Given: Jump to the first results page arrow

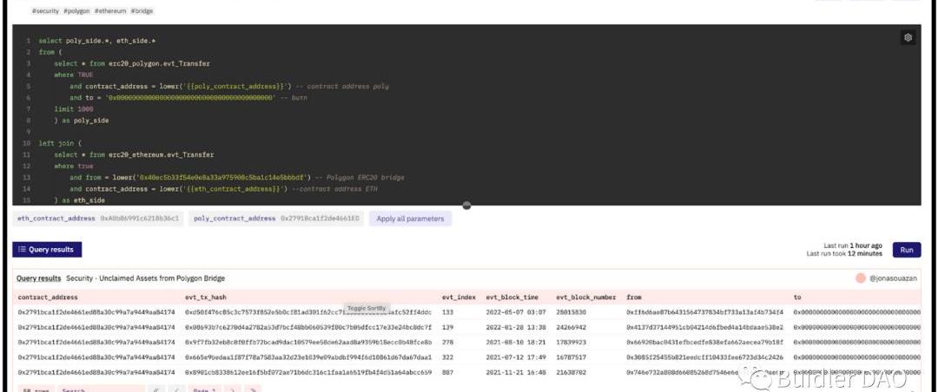Looking at the screenshot, I should [156, 390].
